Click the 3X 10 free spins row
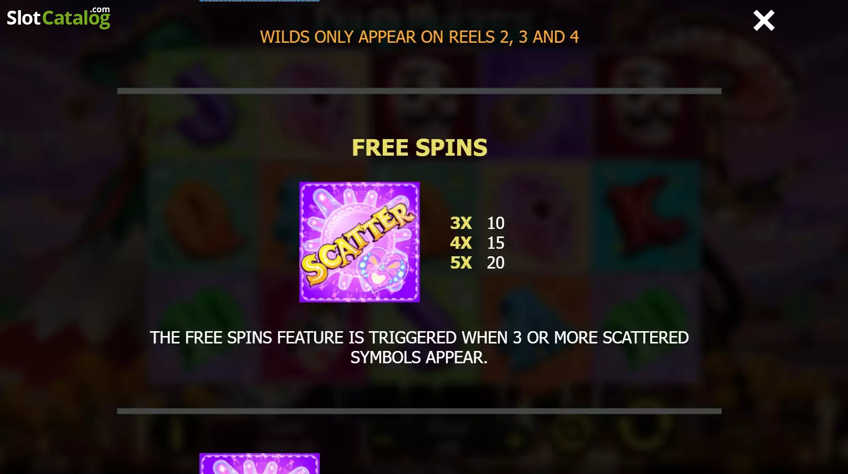This screenshot has width=848, height=474. 477,223
